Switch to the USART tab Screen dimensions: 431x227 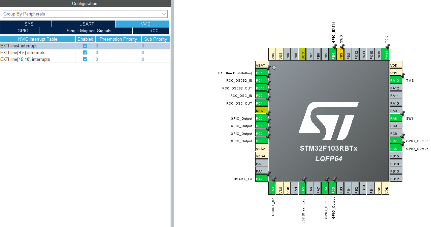point(84,24)
